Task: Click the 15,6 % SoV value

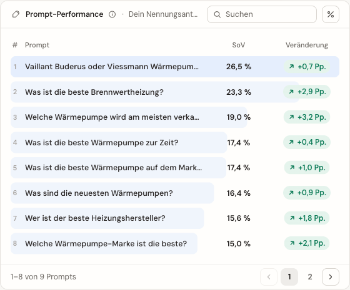Action: (x=239, y=218)
